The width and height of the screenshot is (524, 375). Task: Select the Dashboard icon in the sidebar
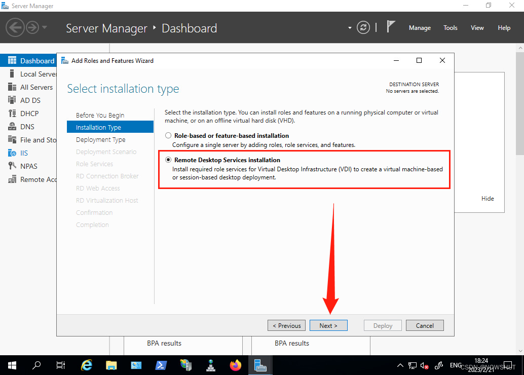pos(12,60)
